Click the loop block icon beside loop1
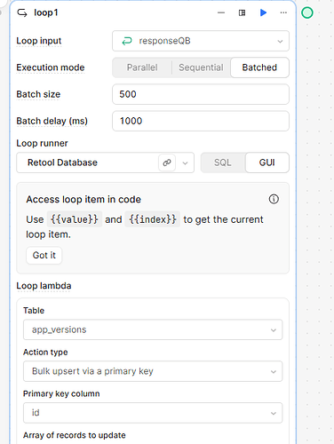The height and width of the screenshot is (444, 334). [x=22, y=12]
